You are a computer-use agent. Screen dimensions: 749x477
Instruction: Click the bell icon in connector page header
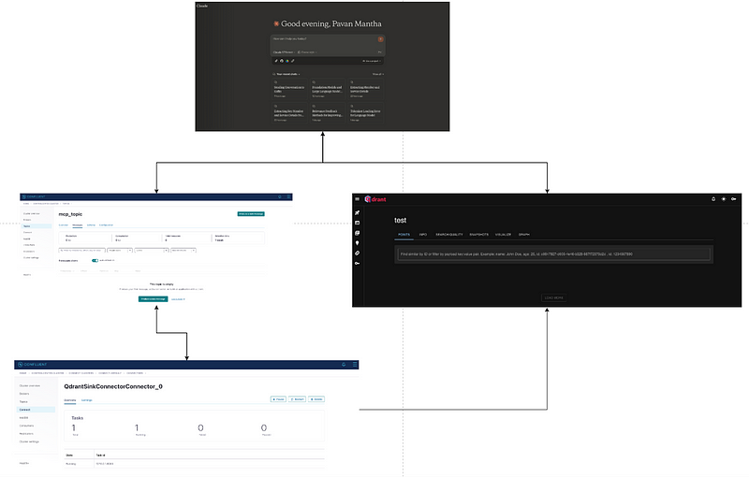344,364
